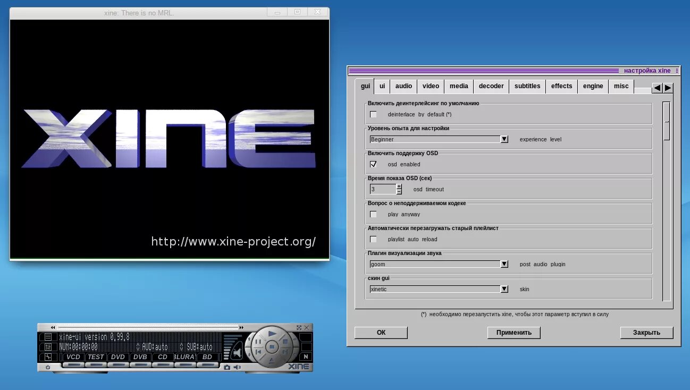This screenshot has height=390, width=690.
Task: Close the xine control panel with X icon
Action: pos(307,328)
